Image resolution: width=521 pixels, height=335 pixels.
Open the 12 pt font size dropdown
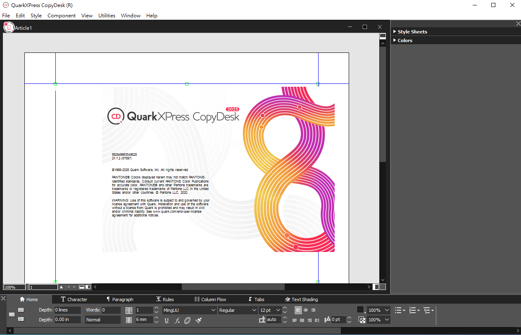(x=278, y=310)
